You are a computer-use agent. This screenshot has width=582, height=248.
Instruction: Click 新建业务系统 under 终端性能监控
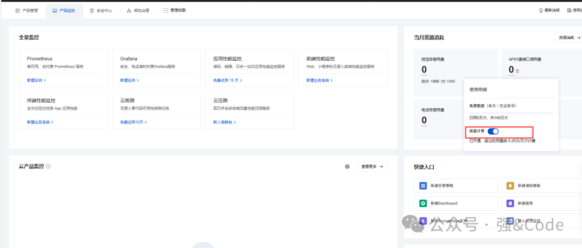coord(40,122)
